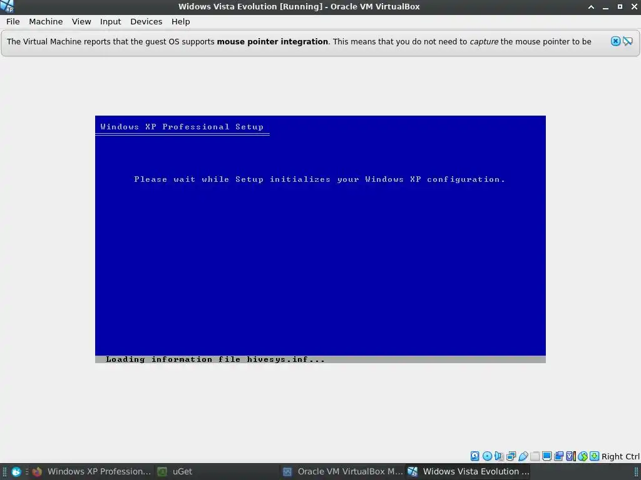
Task: Open the View menu
Action: pos(81,22)
